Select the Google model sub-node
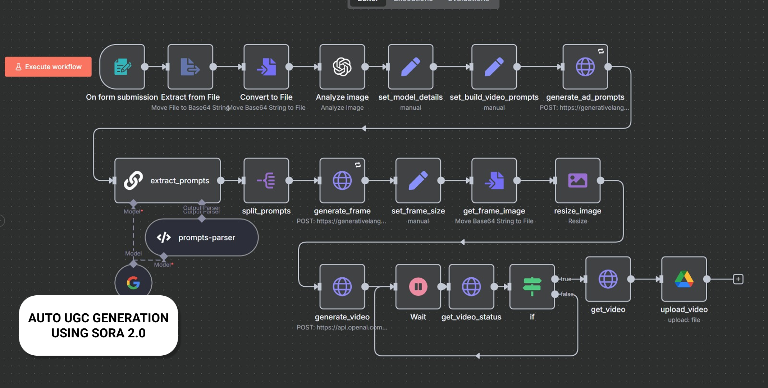The image size is (768, 388). click(x=133, y=283)
